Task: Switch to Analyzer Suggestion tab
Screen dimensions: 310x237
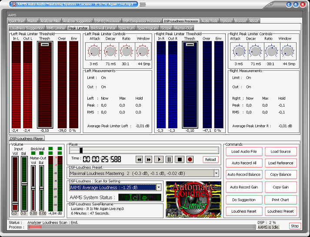Action: point(77,21)
